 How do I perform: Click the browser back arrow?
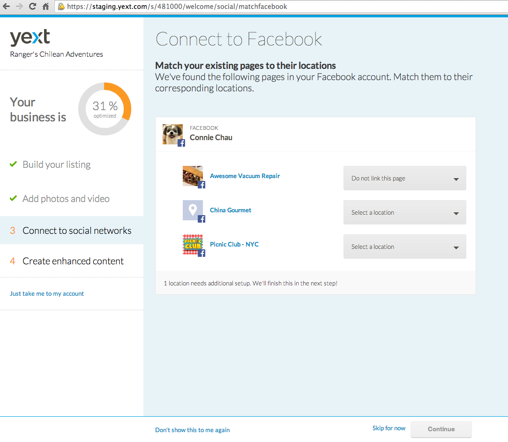[6, 6]
